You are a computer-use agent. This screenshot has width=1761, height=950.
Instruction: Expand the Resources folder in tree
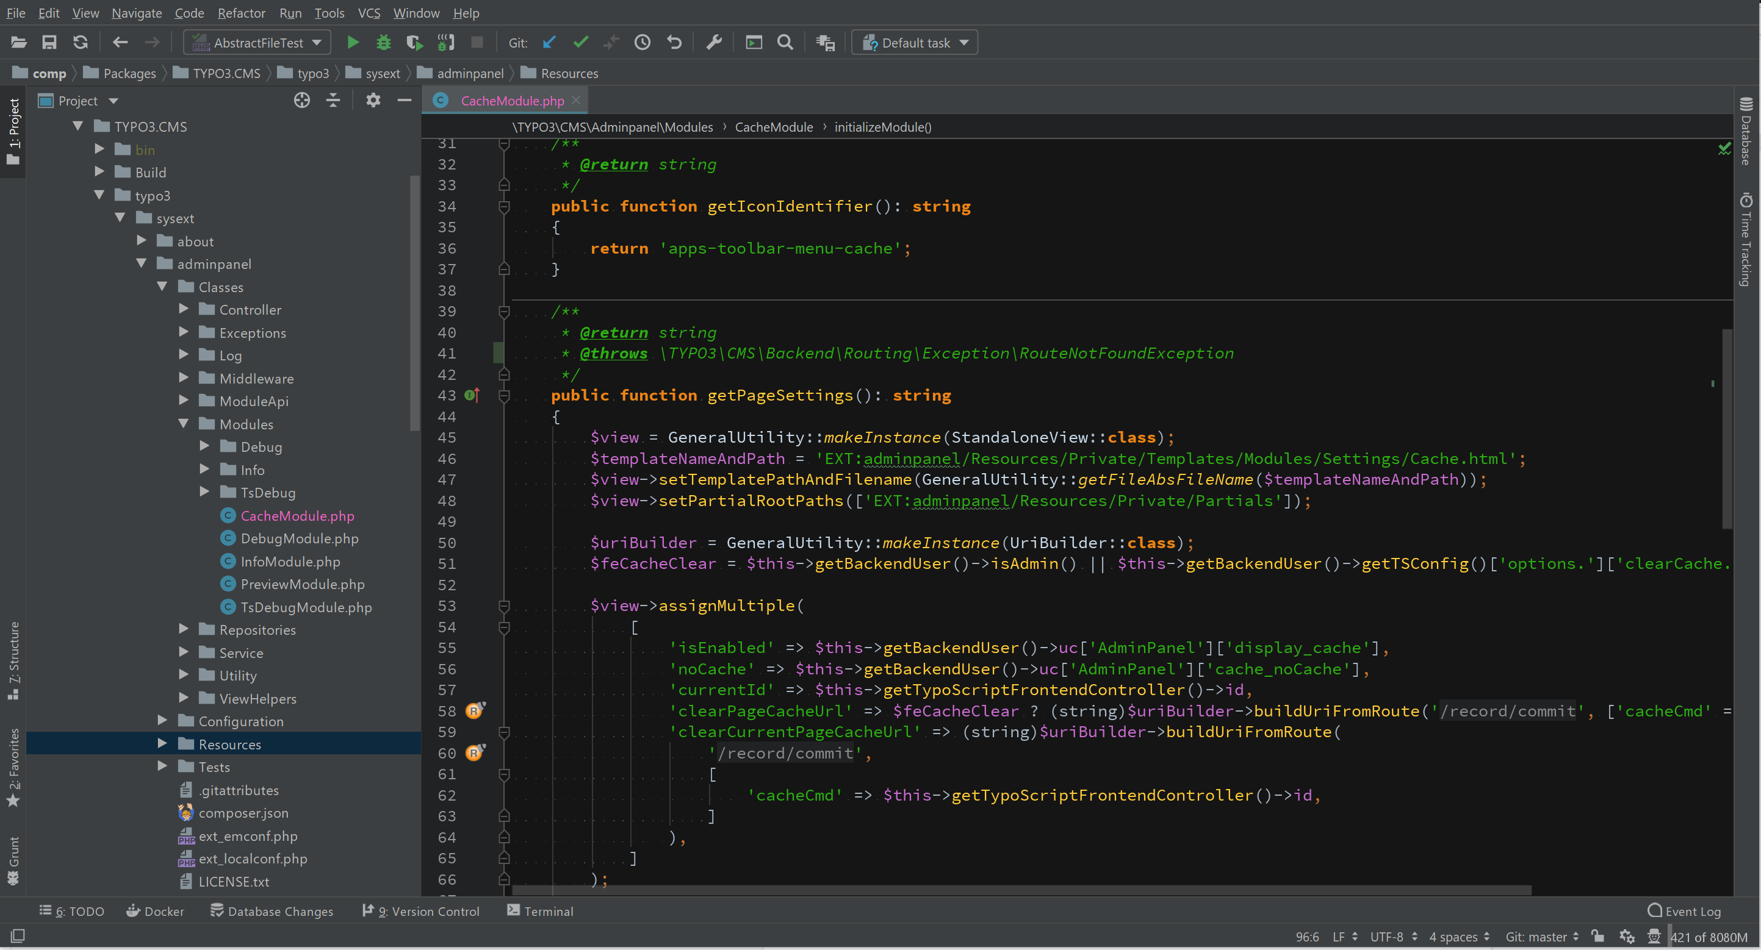(x=162, y=744)
